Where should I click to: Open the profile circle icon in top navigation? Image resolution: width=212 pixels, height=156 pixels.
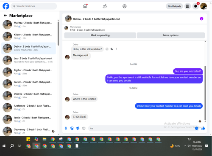click(124, 6)
